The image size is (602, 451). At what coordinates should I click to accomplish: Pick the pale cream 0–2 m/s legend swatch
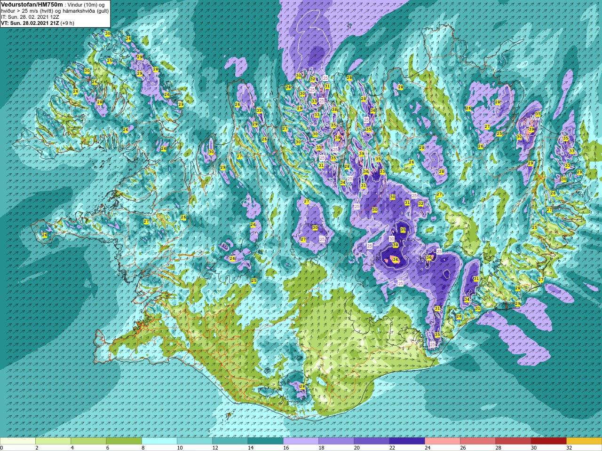coord(18,441)
